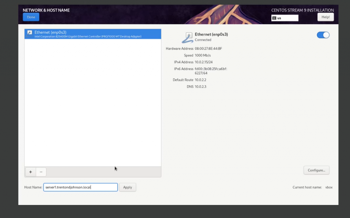The height and width of the screenshot is (218, 350).
Task: Click the Connected status text
Action: [x=203, y=40]
